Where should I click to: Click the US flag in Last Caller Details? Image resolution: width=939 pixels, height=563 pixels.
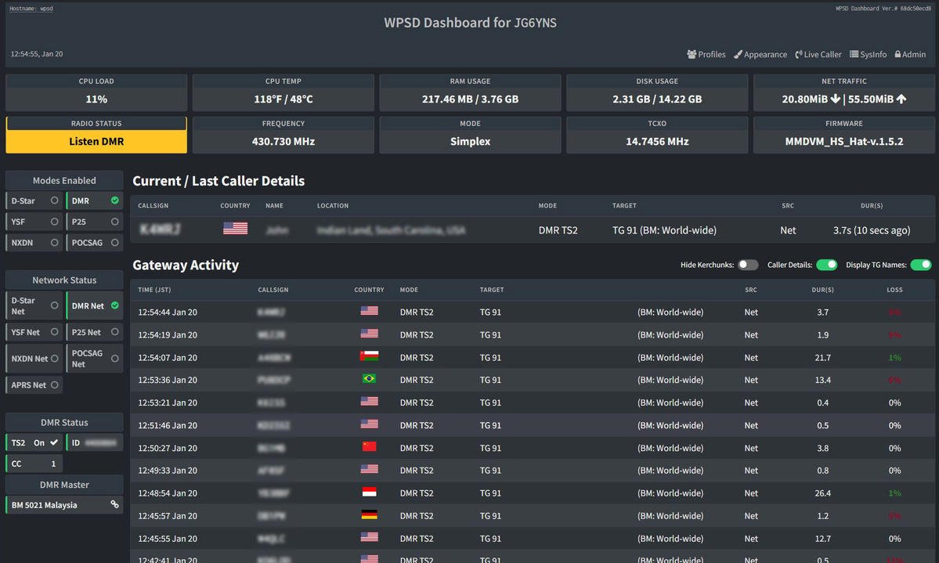(x=236, y=228)
